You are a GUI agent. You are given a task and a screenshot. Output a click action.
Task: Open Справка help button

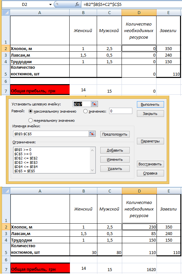coord(150,173)
